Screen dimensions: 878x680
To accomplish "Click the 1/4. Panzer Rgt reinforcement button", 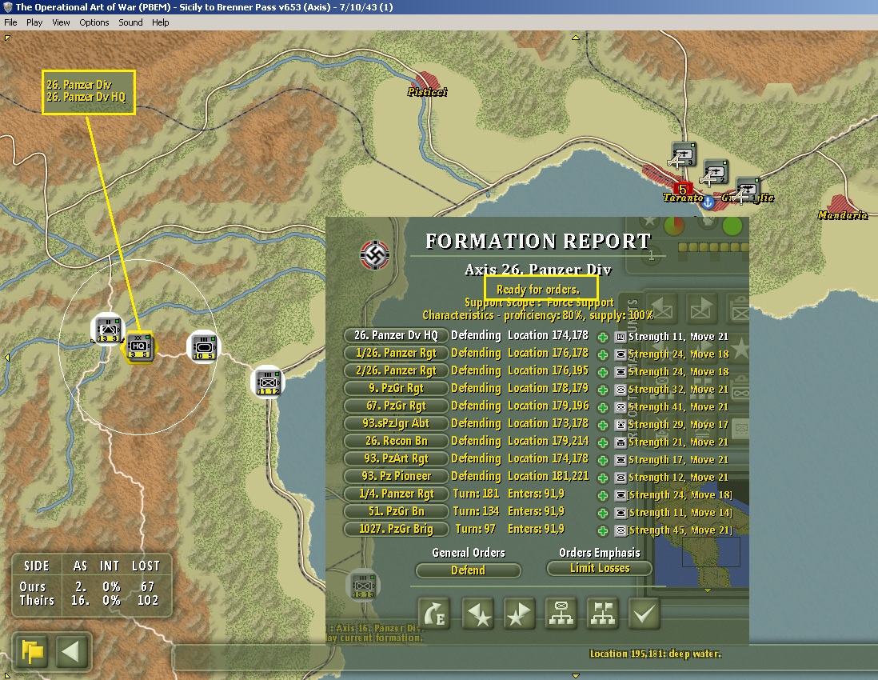I will (396, 494).
